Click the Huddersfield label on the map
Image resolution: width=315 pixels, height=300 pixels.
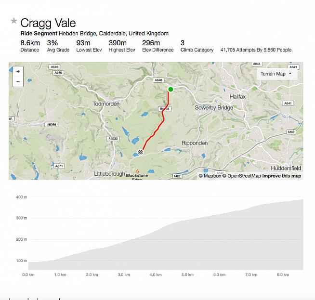(x=286, y=168)
